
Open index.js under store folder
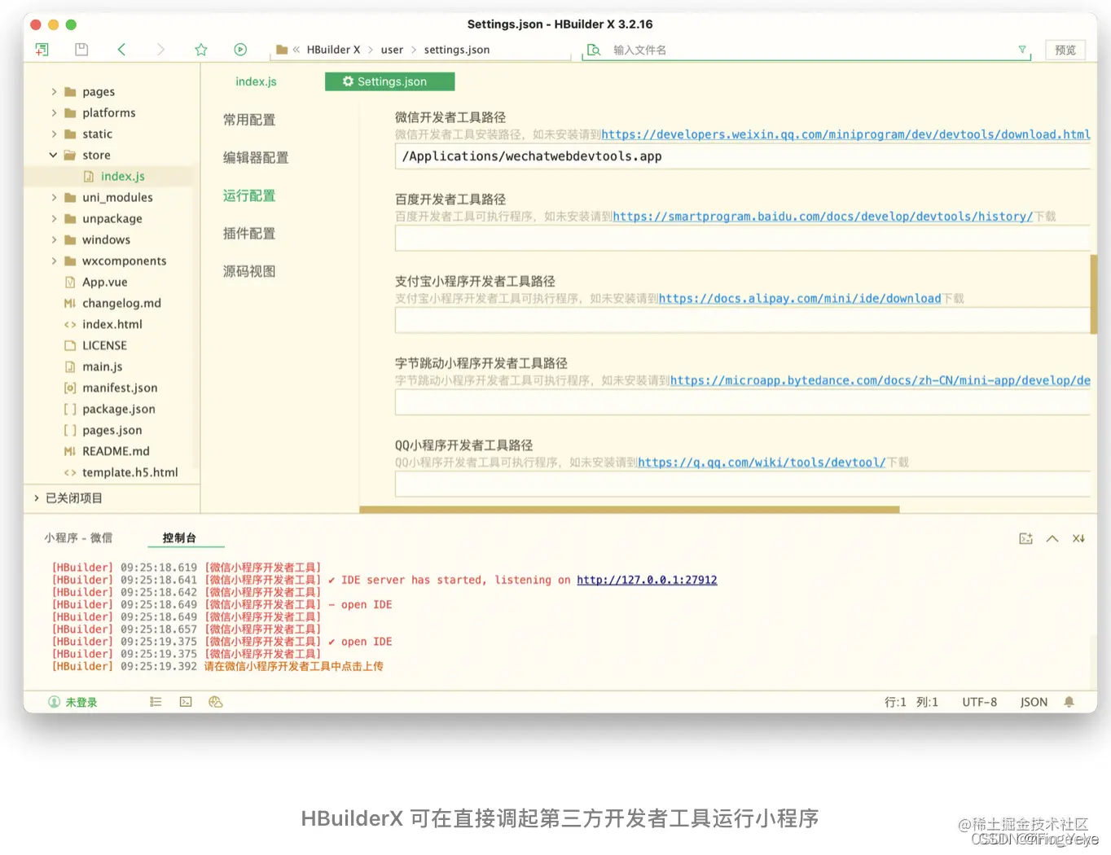122,177
